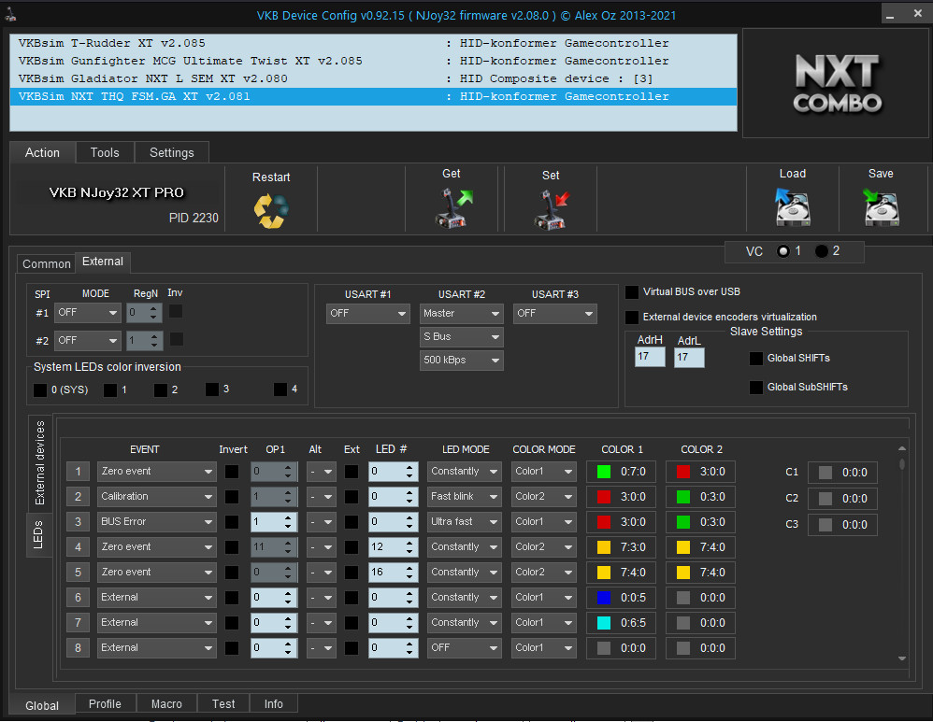Check Invert box for row 3 BUS Error
Image resolution: width=933 pixels, height=722 pixels.
(232, 522)
